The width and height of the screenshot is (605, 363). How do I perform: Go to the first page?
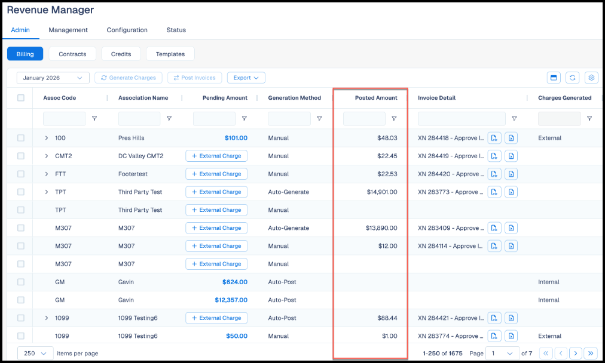point(546,353)
